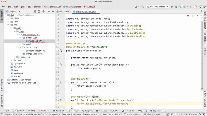Open Profiler run options icon in toolbar
This screenshot has height=116, width=207.
(184, 7)
